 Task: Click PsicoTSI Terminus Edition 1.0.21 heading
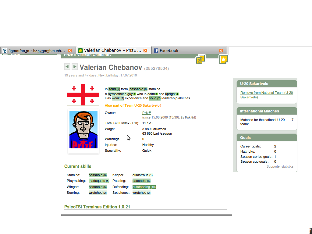[x=97, y=207]
